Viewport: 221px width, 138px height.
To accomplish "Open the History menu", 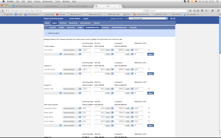I will tap(37, 1).
